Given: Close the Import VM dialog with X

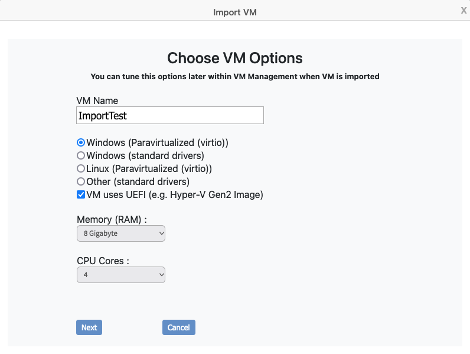Looking at the screenshot, I should [464, 10].
